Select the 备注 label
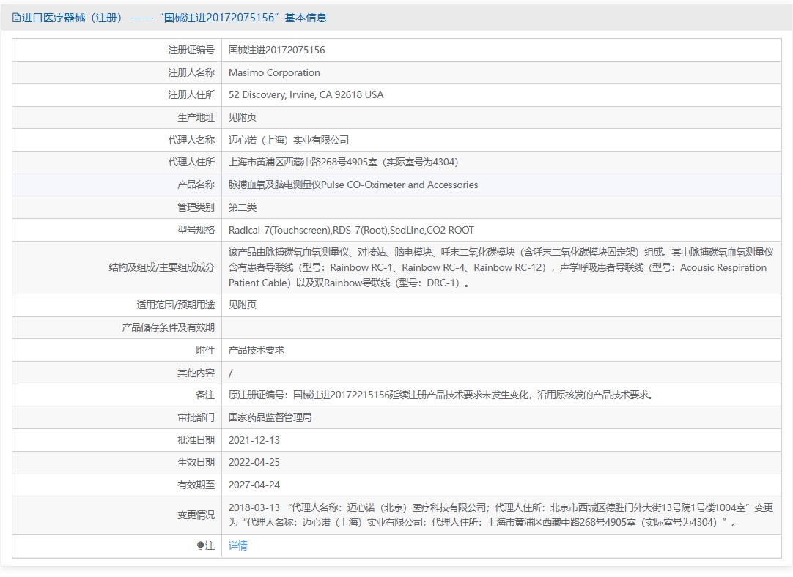This screenshot has width=793, height=577. pos(204,395)
